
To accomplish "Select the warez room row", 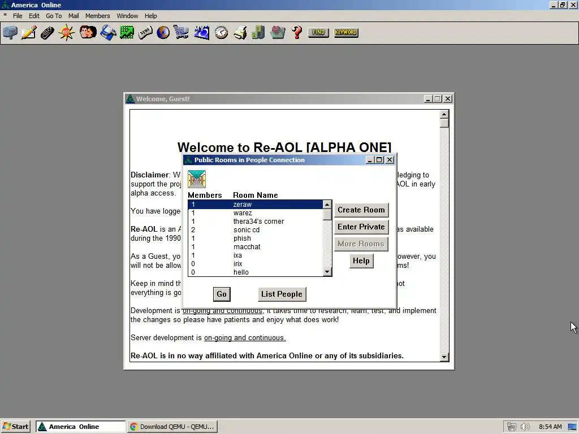I will pos(255,213).
